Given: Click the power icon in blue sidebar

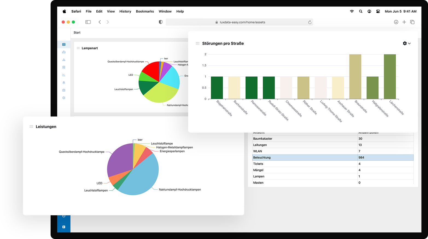Looking at the screenshot, I should [64, 216].
